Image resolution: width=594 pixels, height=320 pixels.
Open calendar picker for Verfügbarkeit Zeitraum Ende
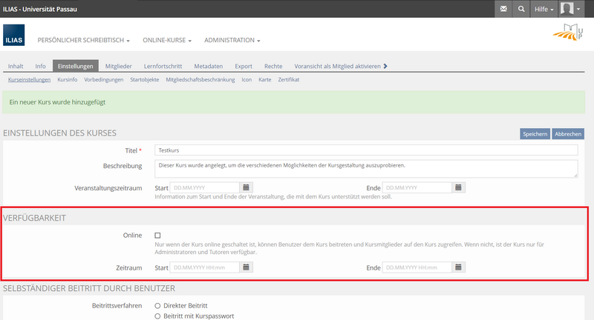(x=459, y=267)
